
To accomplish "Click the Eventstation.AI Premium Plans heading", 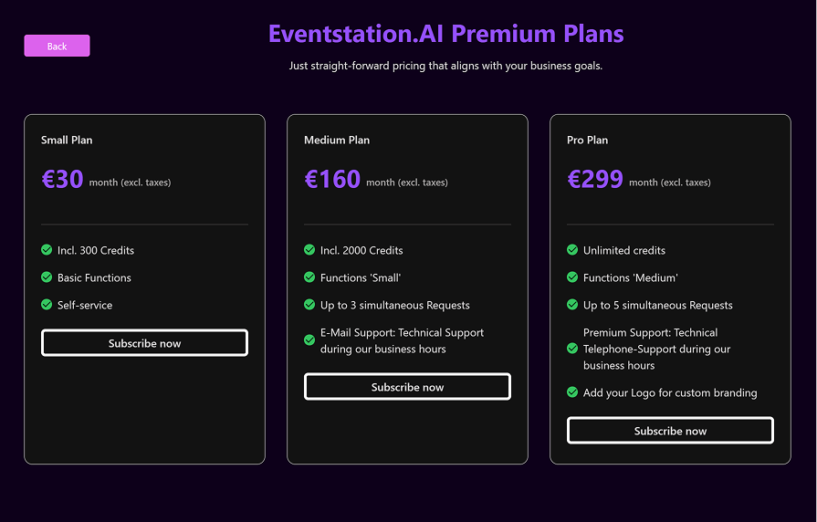I will click(x=445, y=35).
